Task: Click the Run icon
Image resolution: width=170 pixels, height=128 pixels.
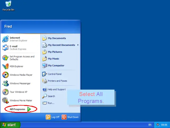Action: (x=44, y=103)
